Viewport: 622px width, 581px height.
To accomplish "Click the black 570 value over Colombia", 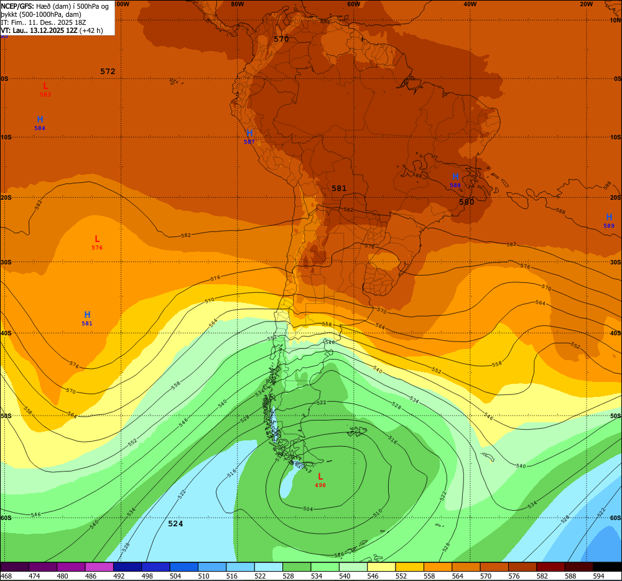I will point(281,39).
